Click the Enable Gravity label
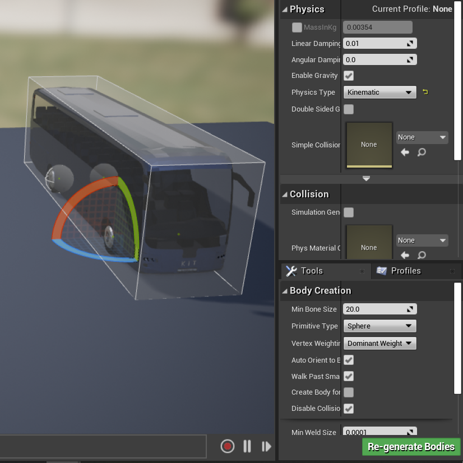Viewport: 463px width, 463px height. (314, 76)
